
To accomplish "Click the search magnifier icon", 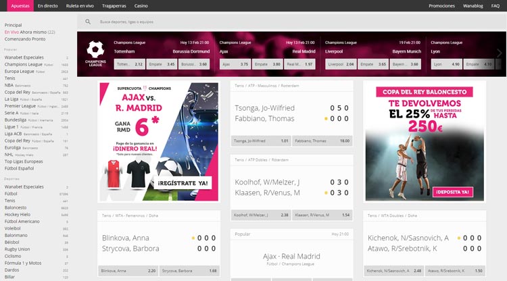I will click(88, 22).
